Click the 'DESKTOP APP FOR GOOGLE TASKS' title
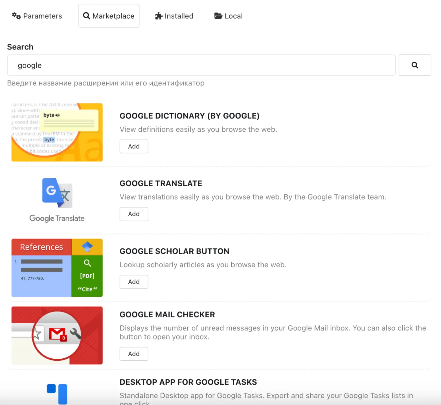Viewport: 441px width, 405px height. point(188,382)
